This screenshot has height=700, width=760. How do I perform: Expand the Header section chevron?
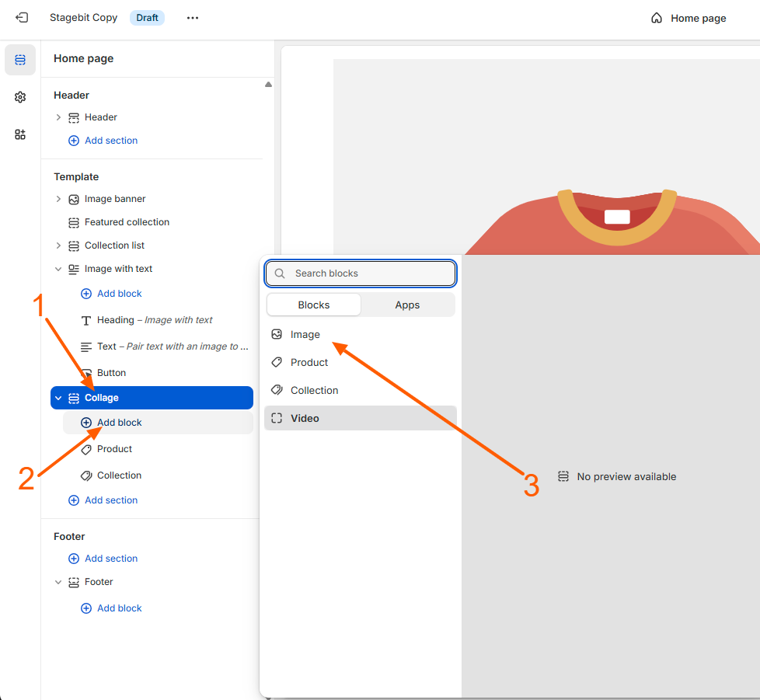58,117
